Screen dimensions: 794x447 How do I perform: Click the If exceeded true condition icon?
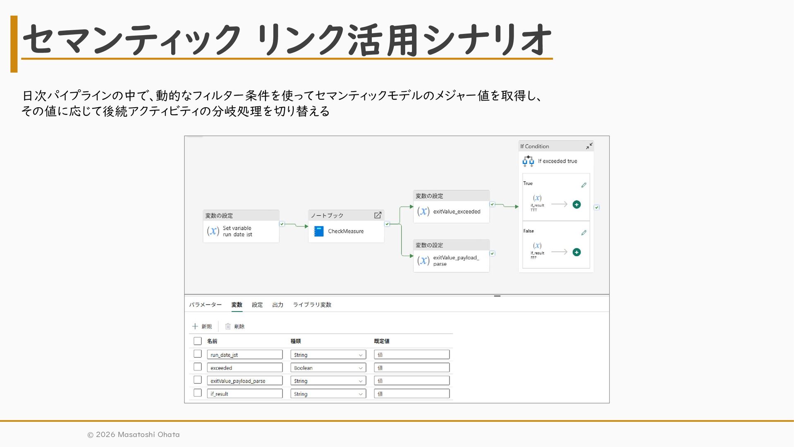(x=528, y=161)
